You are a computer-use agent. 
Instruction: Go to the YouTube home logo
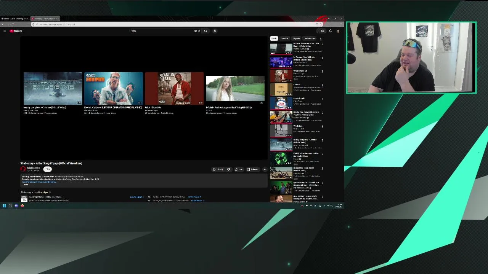click(16, 31)
